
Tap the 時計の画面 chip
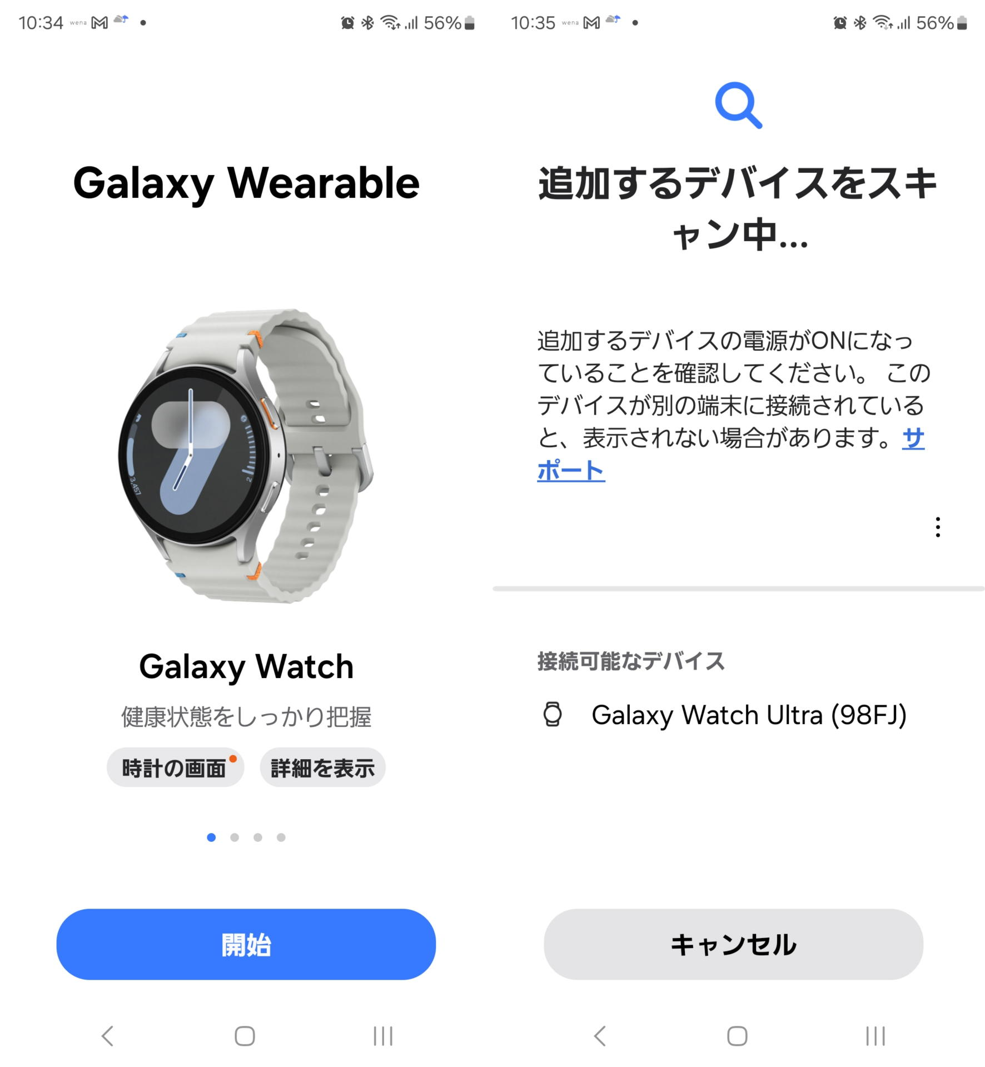(175, 767)
